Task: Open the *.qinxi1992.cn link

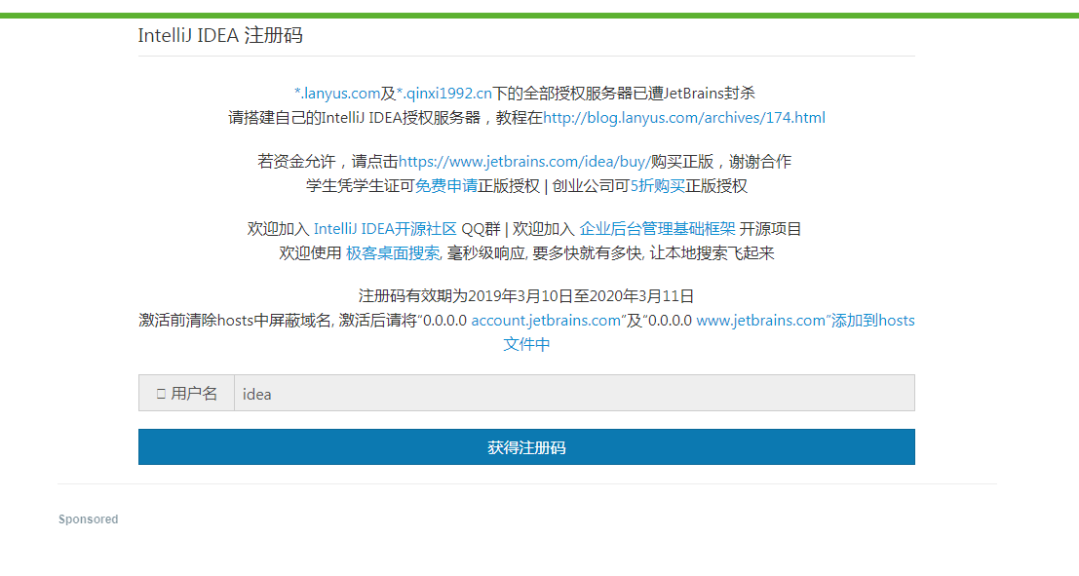Action: pos(443,93)
